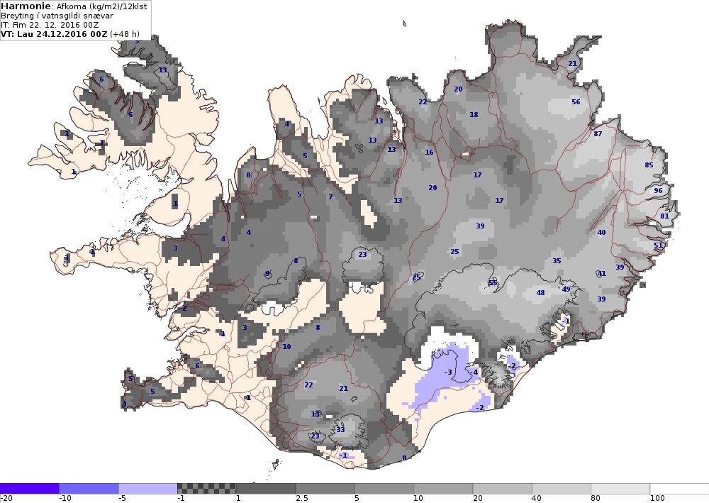
Task: Click the map value '41' in the east
Action: [601, 274]
